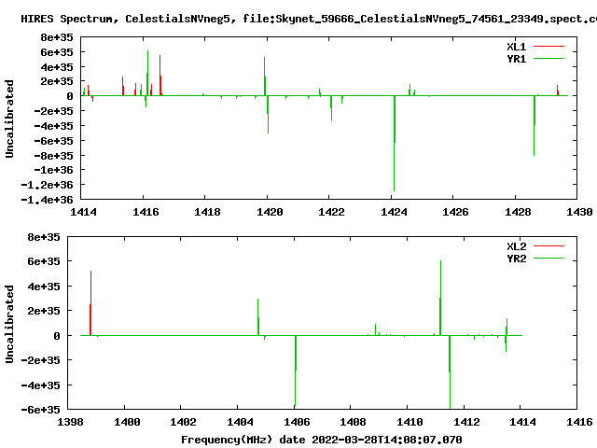The image size is (597, 448).
Task: Click the 1418 tick label on top plot
Action: [207, 212]
